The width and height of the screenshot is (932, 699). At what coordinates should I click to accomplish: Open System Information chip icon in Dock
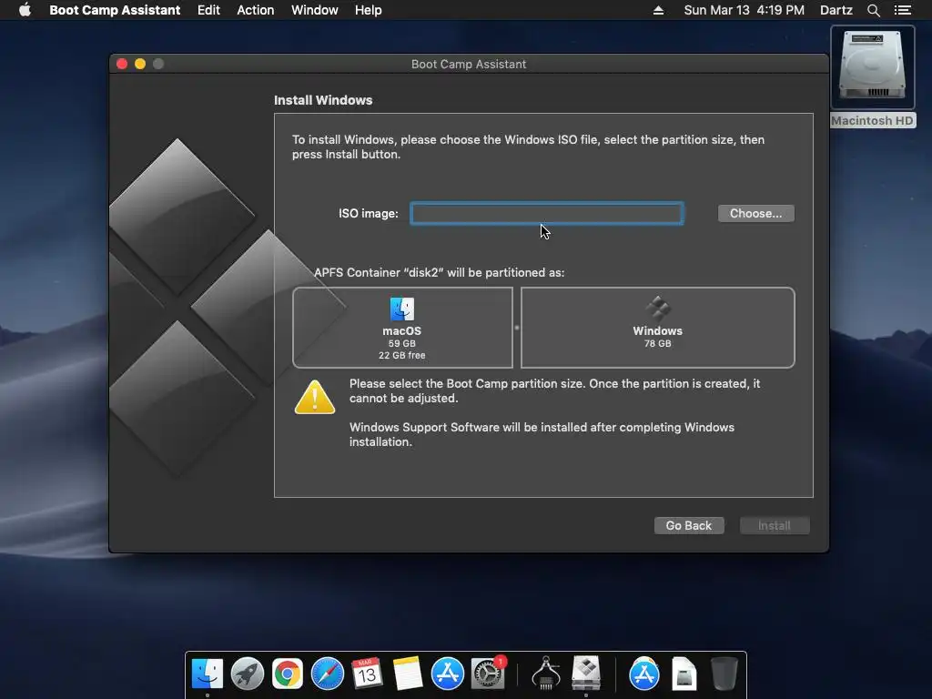546,674
